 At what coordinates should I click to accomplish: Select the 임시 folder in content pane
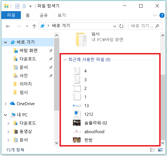coord(99,40)
